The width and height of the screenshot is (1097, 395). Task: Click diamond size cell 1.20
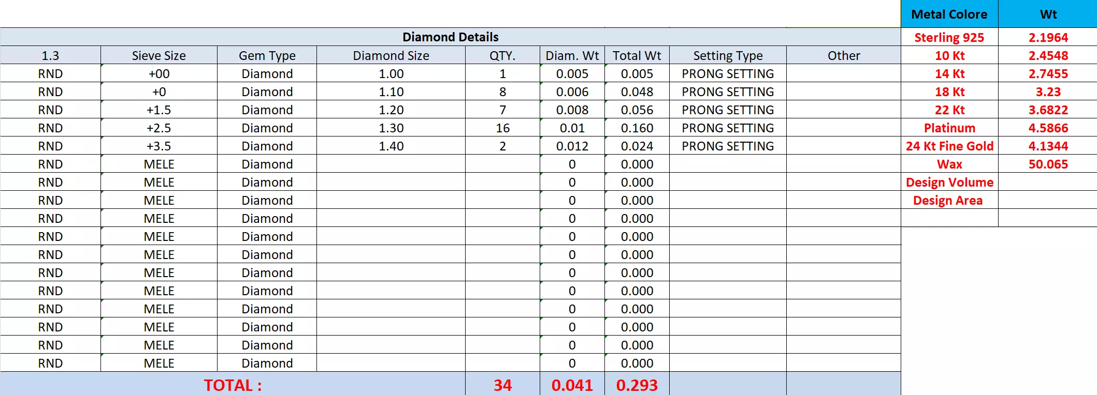391,110
